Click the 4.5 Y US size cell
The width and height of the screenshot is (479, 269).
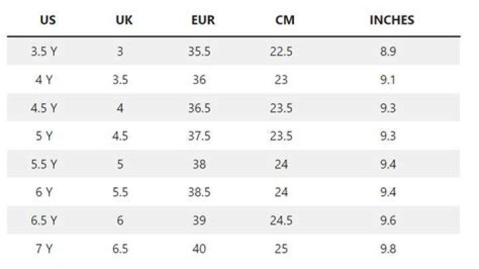44,108
